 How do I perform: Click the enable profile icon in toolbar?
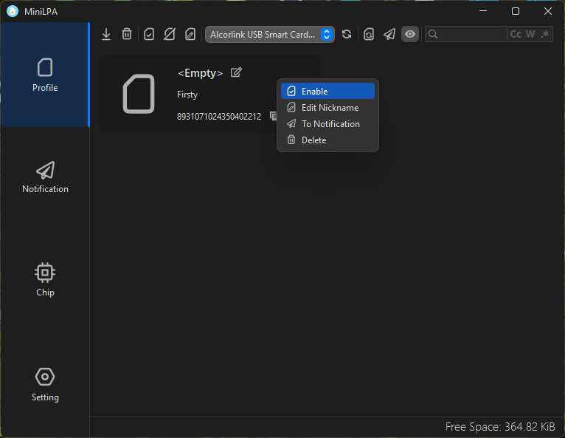(149, 34)
